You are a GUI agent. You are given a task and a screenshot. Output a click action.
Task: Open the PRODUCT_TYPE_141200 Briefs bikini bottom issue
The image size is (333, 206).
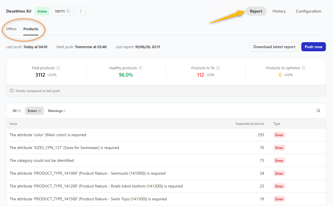pos(166,186)
